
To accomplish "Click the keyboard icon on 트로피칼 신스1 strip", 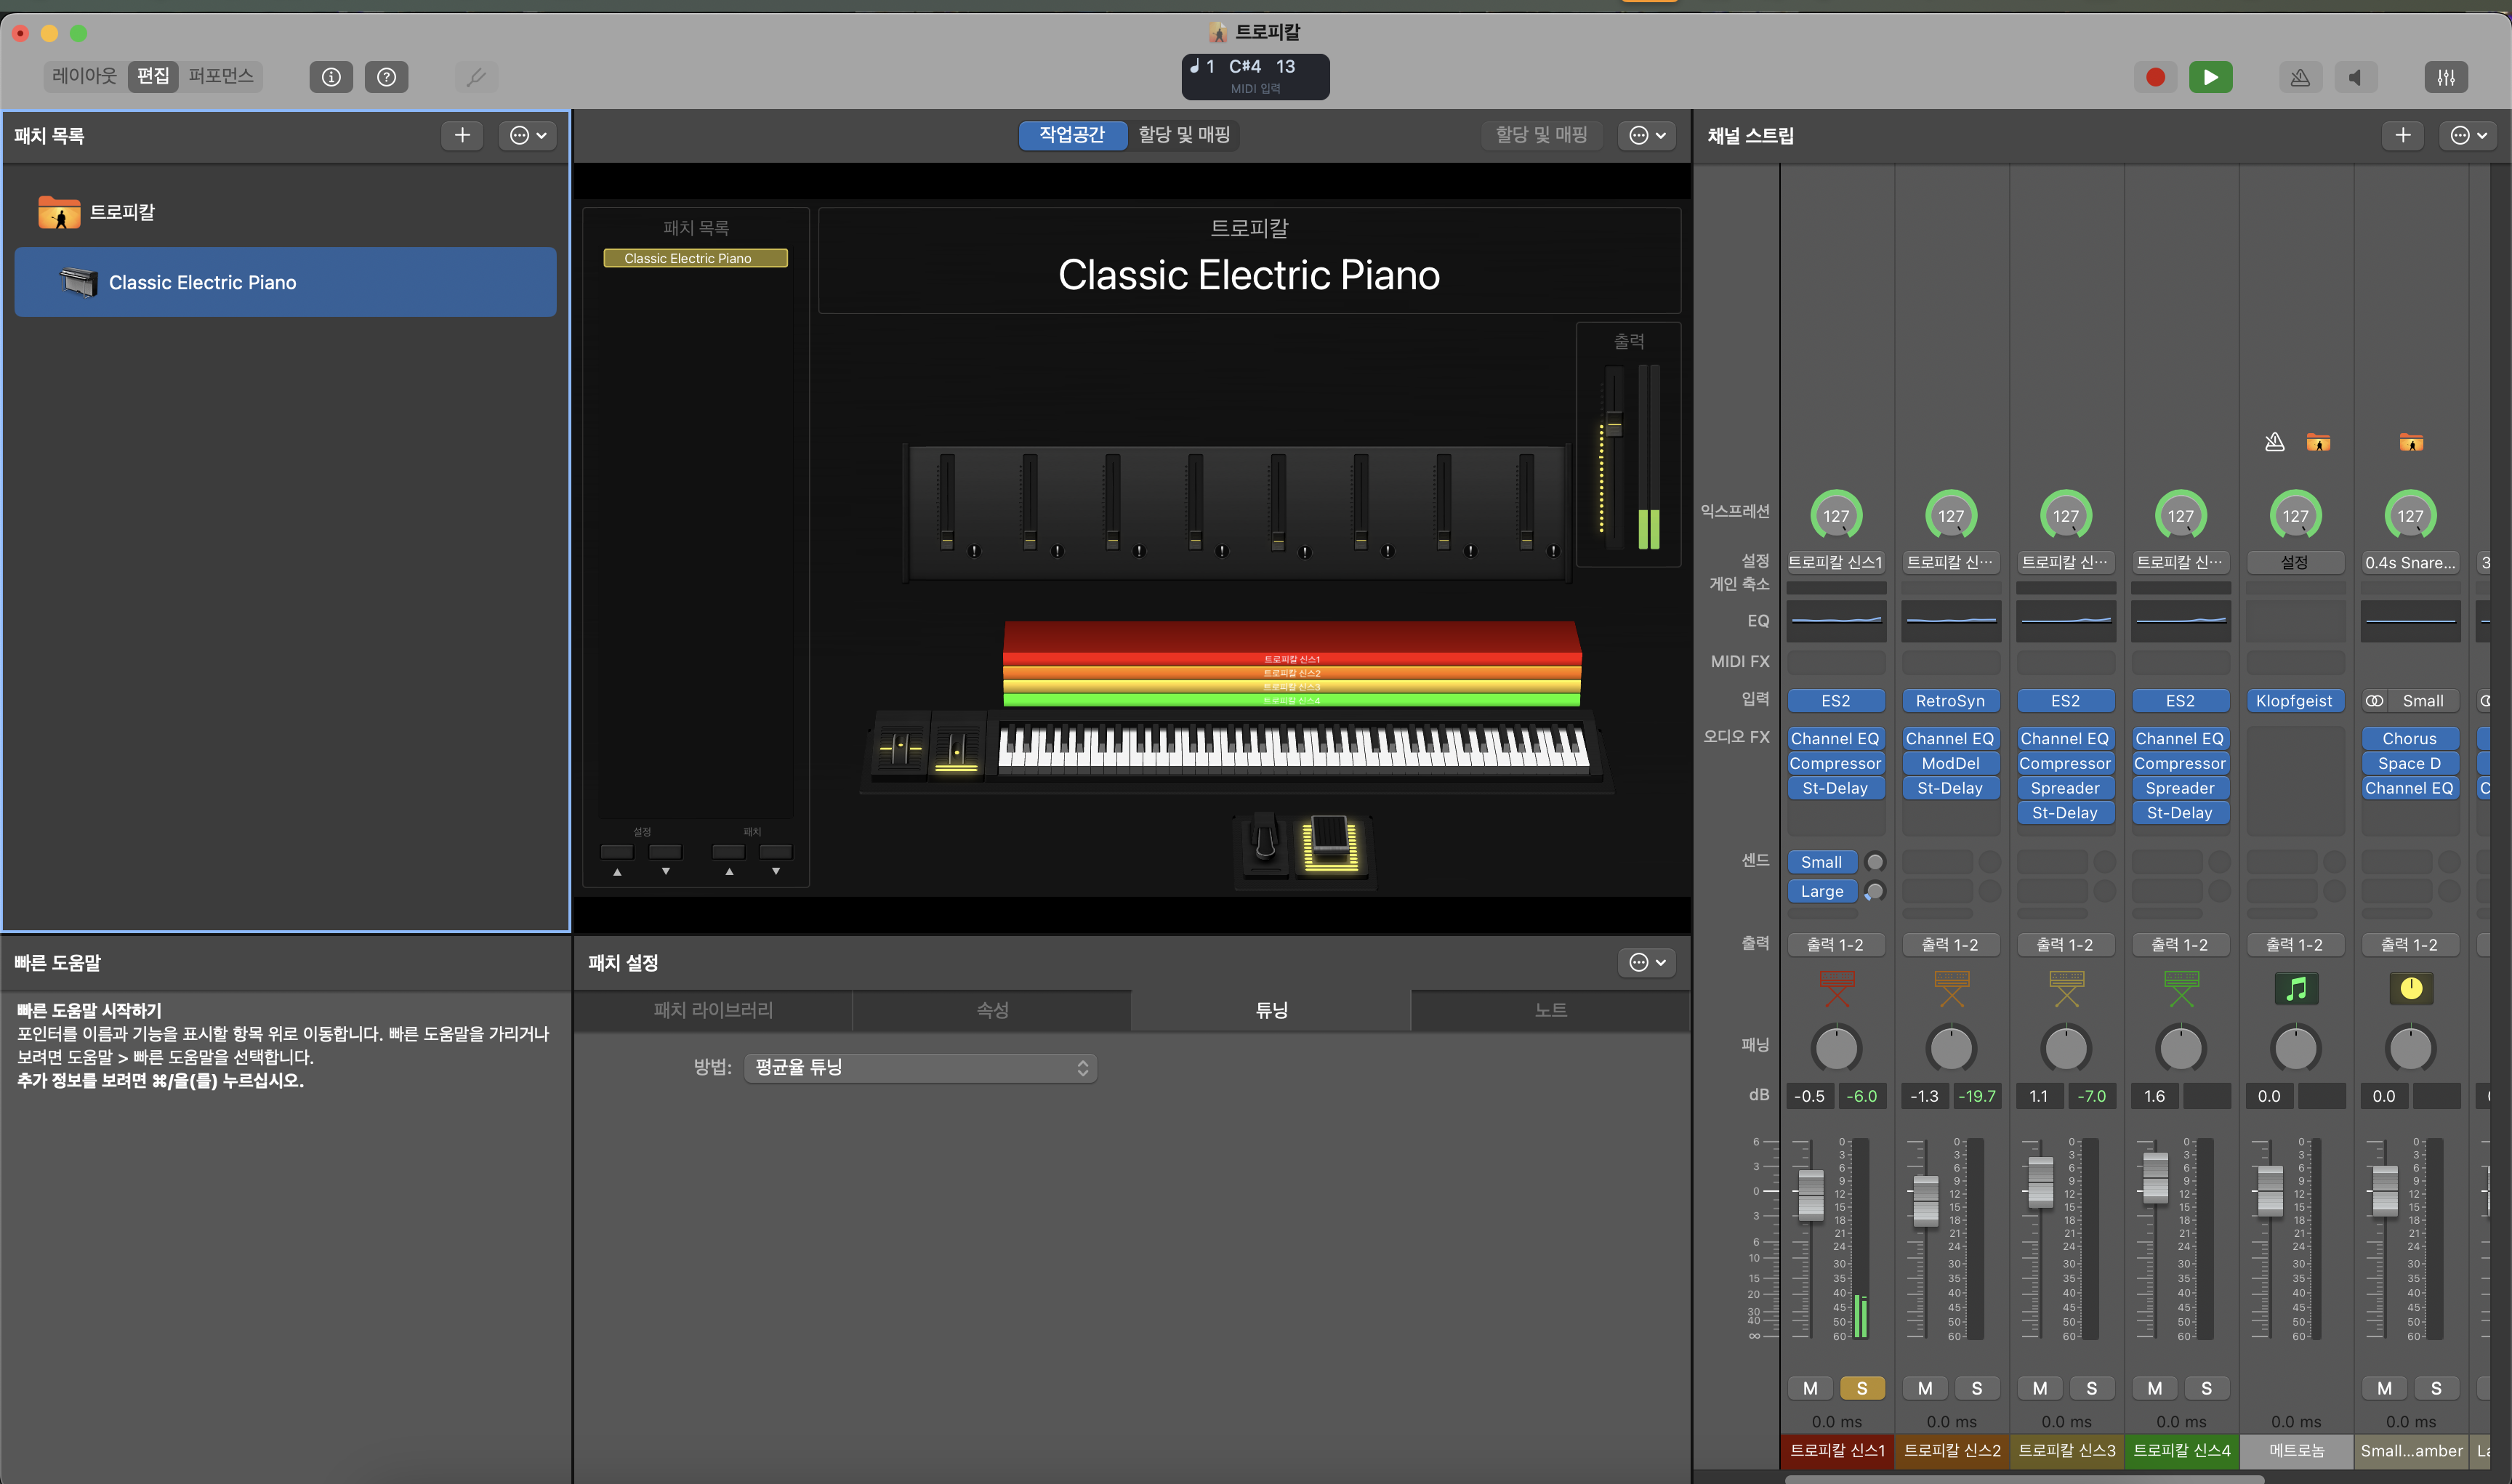I will coord(1836,989).
